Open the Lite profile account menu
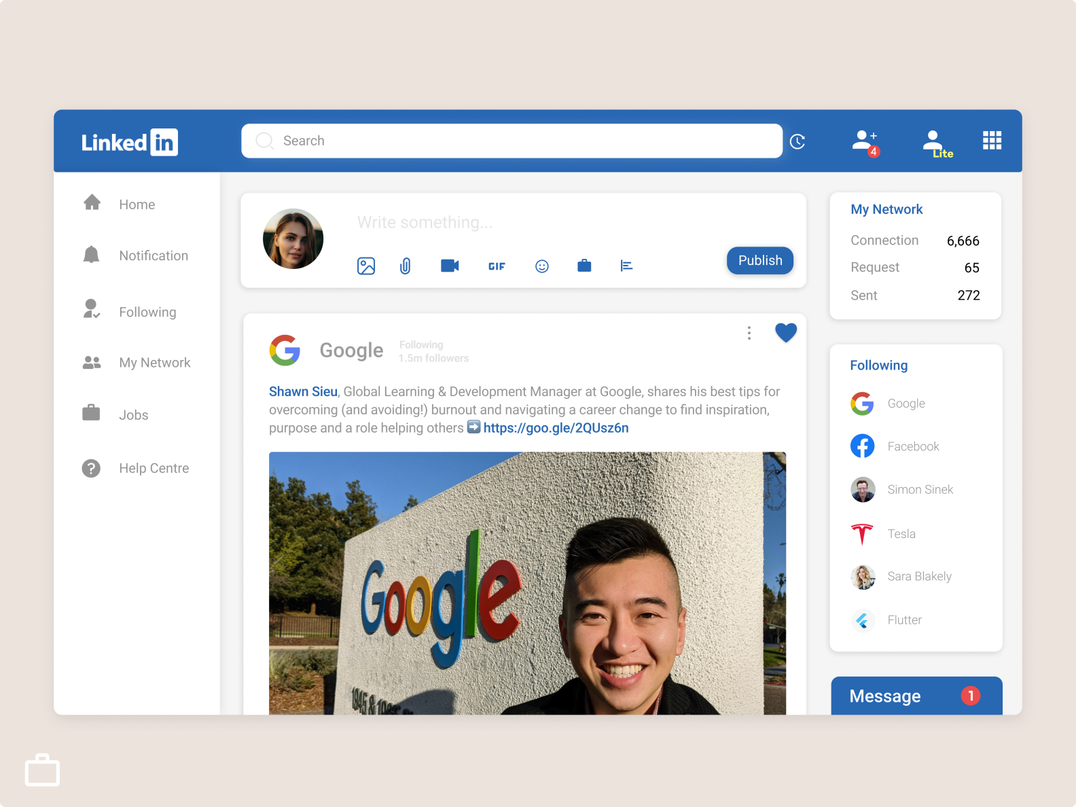Image resolution: width=1076 pixels, height=807 pixels. (936, 143)
